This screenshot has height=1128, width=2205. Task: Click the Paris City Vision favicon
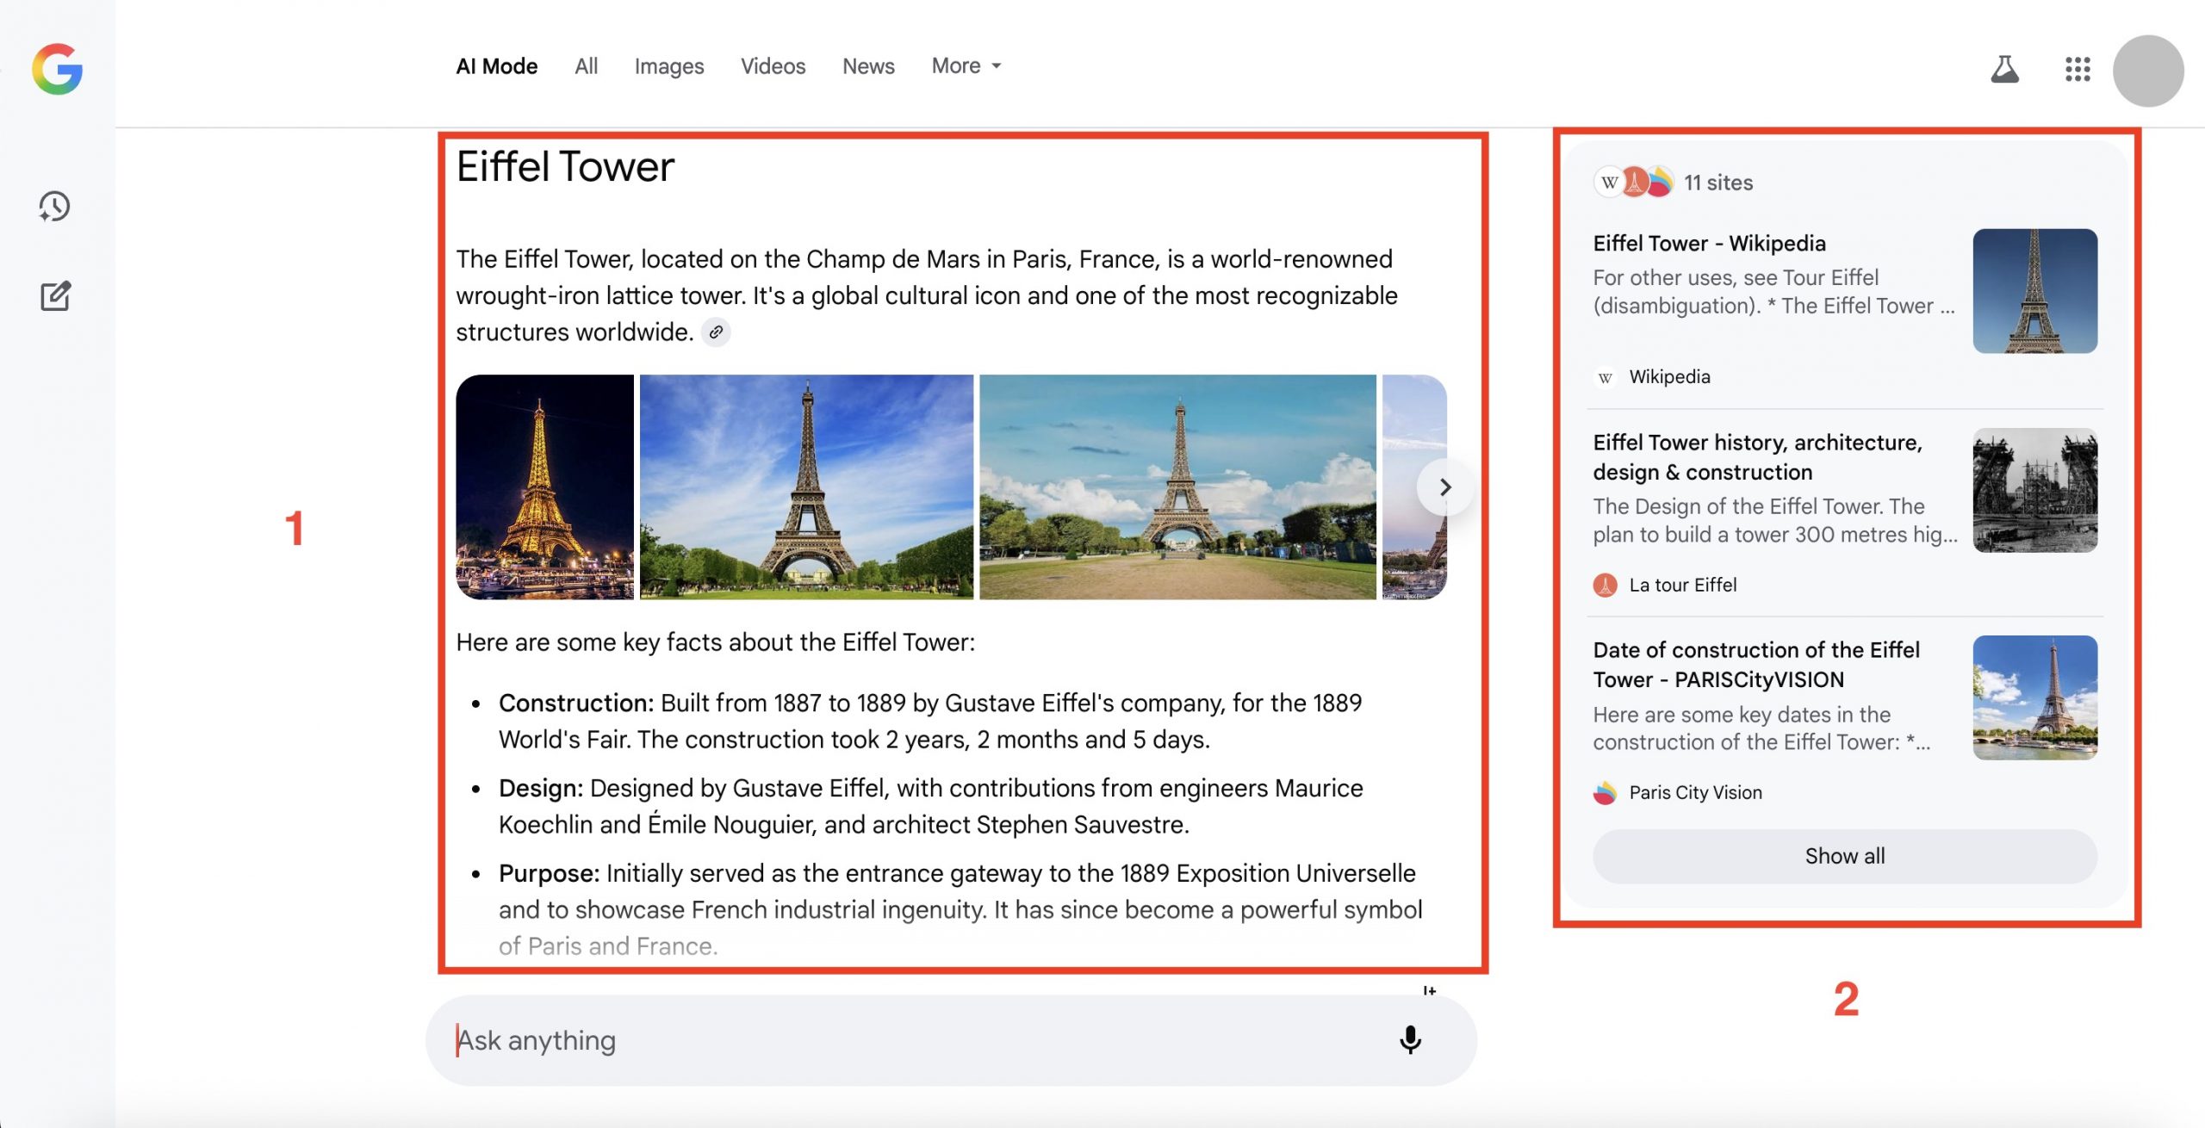pyautogui.click(x=1606, y=793)
